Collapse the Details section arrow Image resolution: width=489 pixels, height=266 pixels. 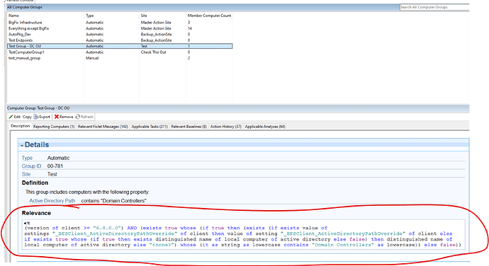[x=22, y=146]
